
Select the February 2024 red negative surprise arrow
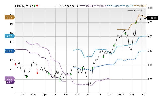point(37,72)
